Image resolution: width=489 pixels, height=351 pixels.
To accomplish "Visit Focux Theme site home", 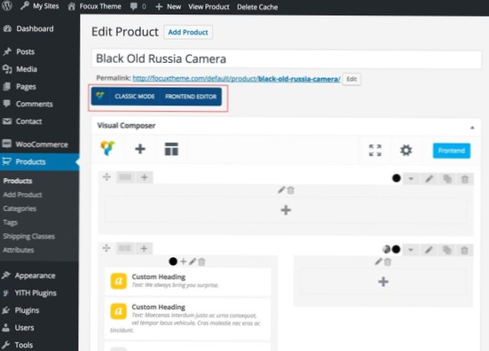I will pyautogui.click(x=94, y=6).
